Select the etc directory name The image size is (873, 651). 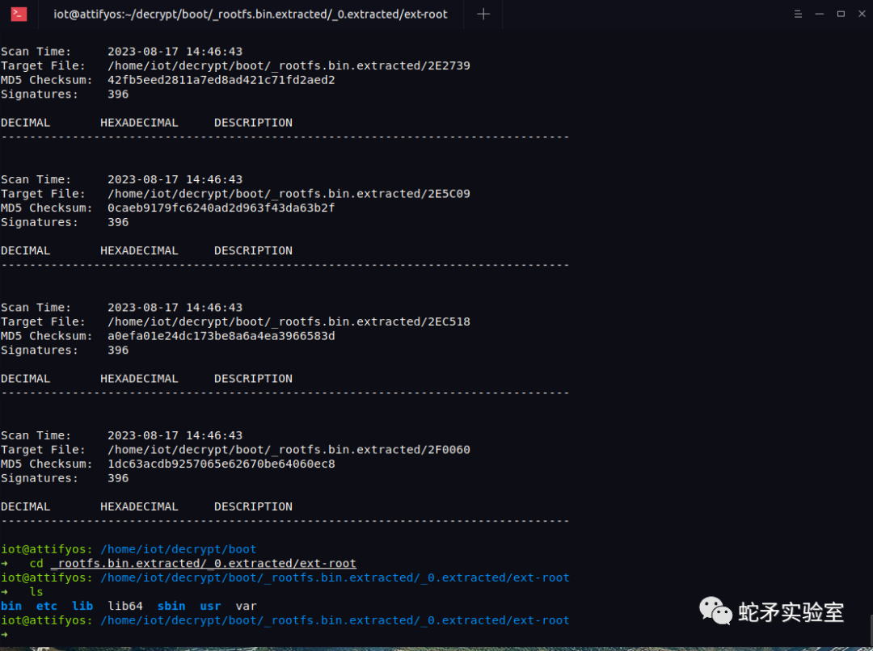pos(46,606)
